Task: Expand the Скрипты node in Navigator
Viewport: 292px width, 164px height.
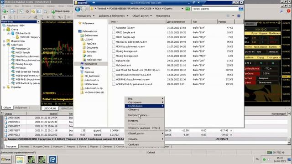Action: (4, 87)
